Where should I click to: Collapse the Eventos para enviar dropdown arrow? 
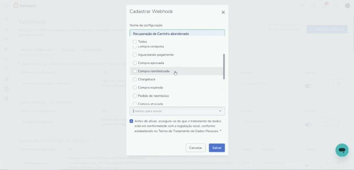(x=220, y=111)
